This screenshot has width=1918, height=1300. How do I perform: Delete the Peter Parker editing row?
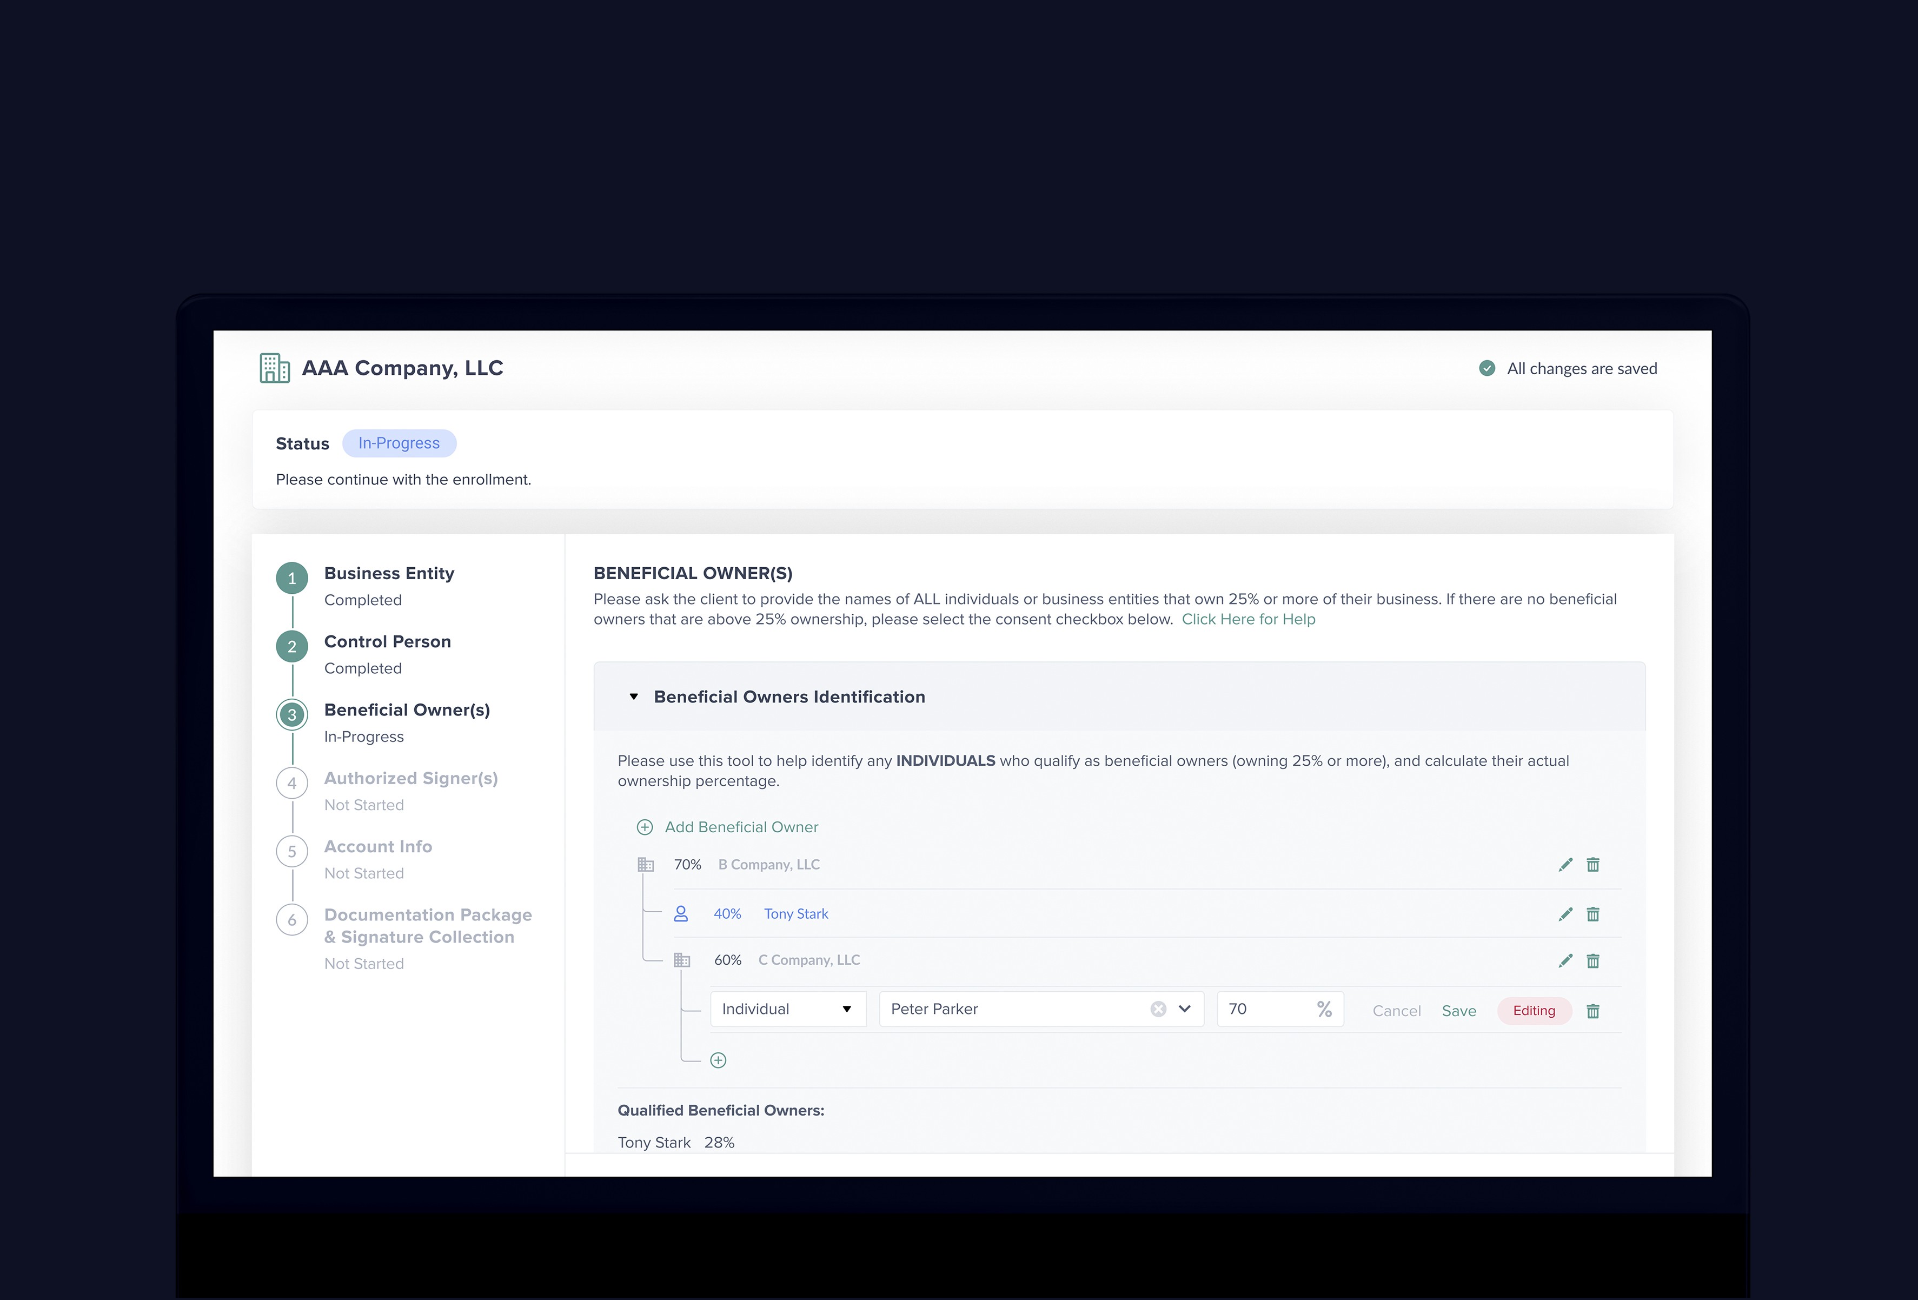pos(1593,1010)
